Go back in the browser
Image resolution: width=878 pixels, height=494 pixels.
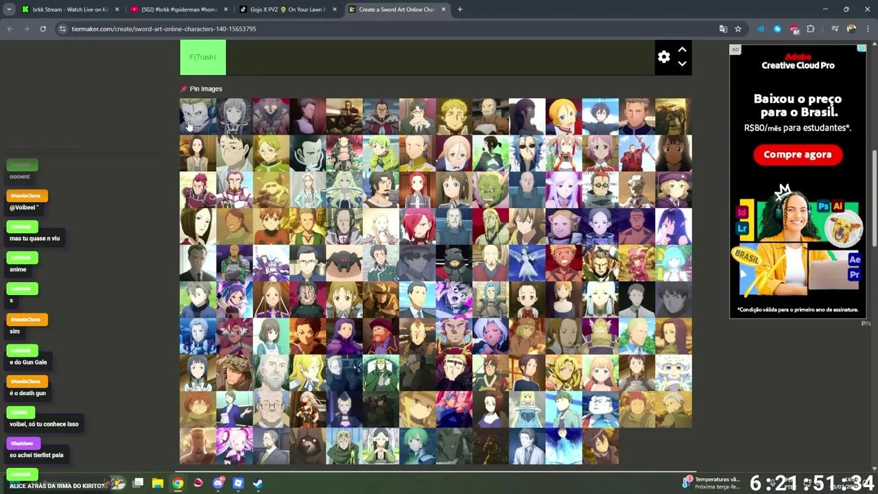pos(10,29)
